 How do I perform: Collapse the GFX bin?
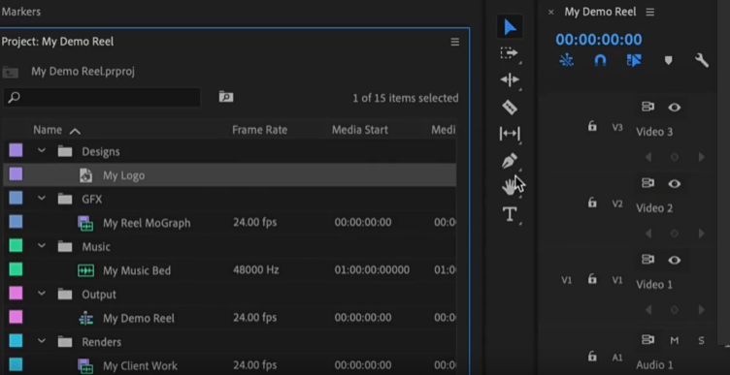pyautogui.click(x=42, y=198)
